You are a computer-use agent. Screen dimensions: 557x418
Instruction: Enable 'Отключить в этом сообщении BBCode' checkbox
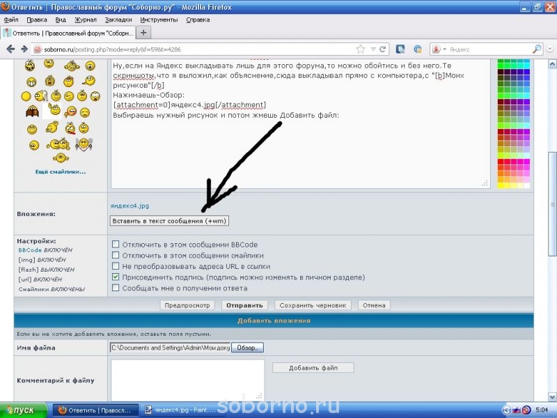(116, 245)
